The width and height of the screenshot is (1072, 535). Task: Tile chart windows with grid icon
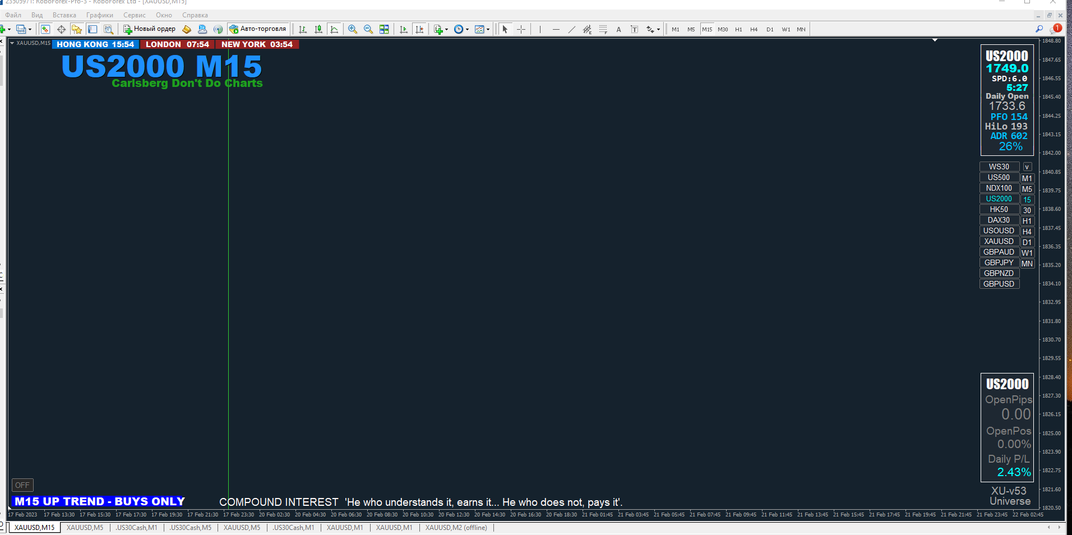tap(384, 29)
